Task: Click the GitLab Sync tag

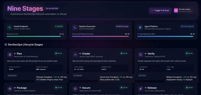Action: pyautogui.click(x=12, y=76)
